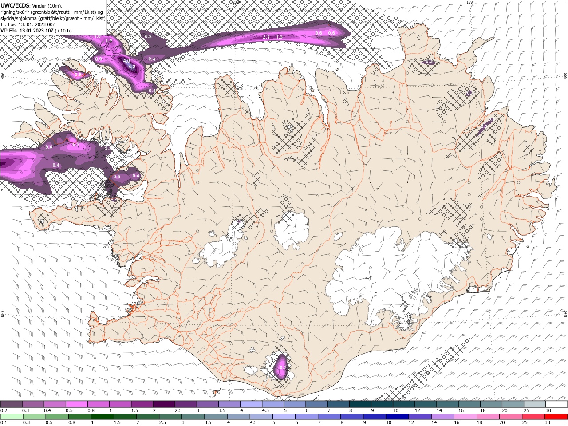Click the white swatch labeled 30
Image resolution: width=568 pixels, height=426 pixels.
click(x=556, y=404)
